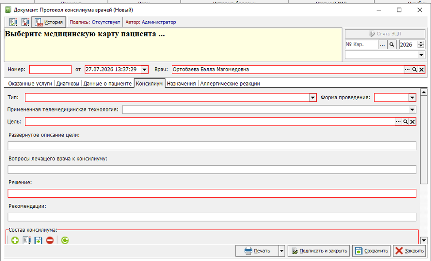The image size is (431, 261).
Task: Decrease the year 2026 with spinner down arrow
Action: [x=421, y=47]
